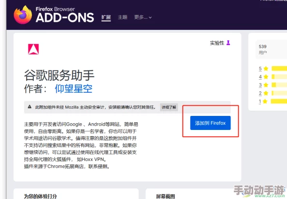
Task: Click the 2 star rating link
Action: [260, 93]
